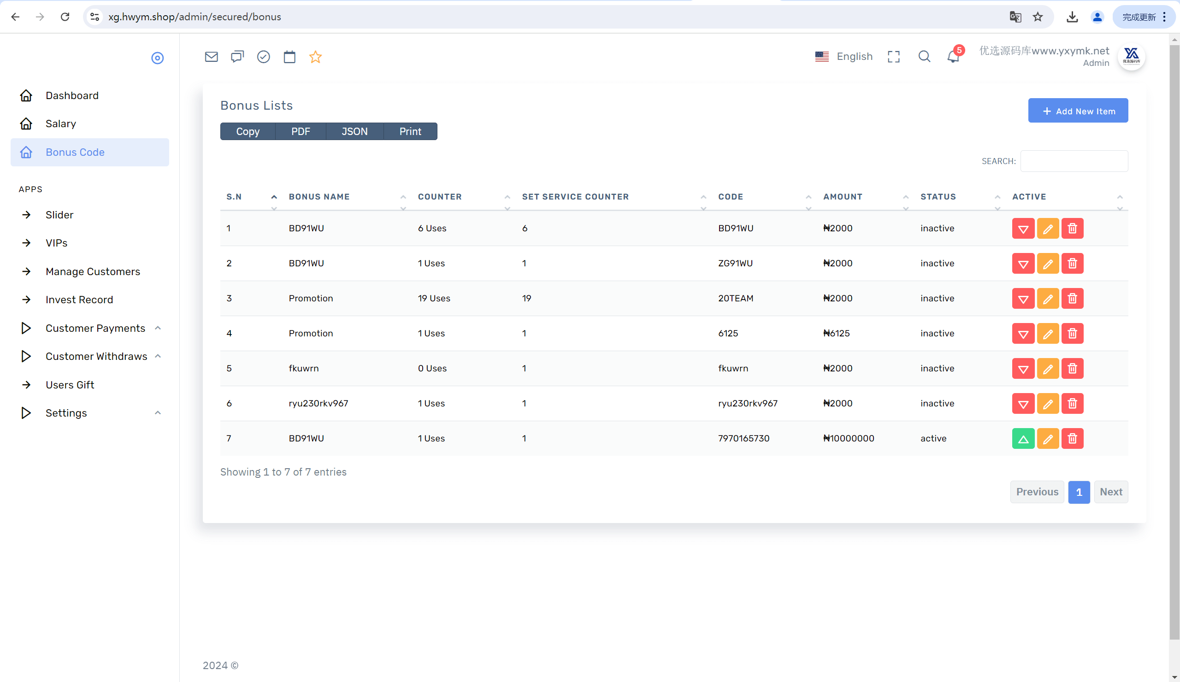Activate bonus ZG91WU using the red triangle

pyautogui.click(x=1023, y=264)
